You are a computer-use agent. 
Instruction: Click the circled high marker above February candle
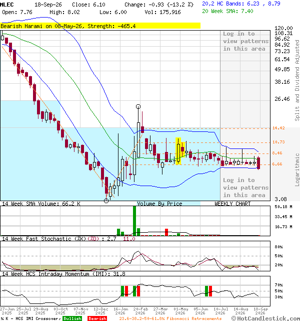pos(138,107)
